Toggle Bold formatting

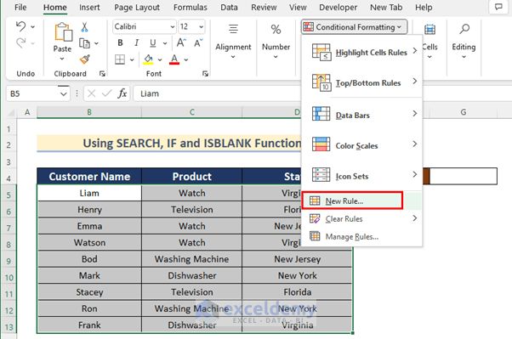120,42
